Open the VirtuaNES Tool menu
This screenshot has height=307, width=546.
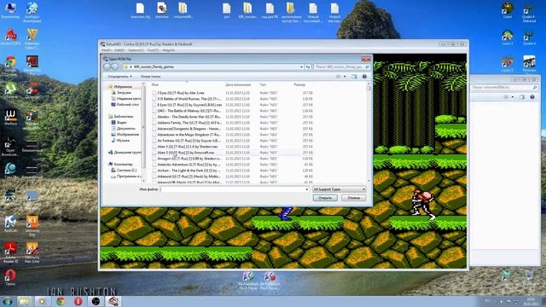coord(153,50)
